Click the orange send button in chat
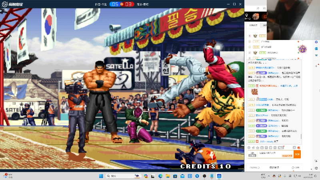 pos(297,154)
